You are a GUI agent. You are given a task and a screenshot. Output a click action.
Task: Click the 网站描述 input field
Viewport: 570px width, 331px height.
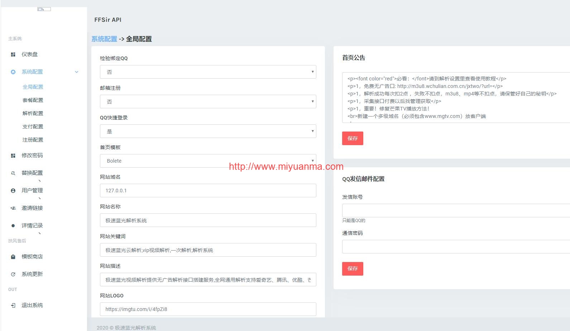point(208,280)
